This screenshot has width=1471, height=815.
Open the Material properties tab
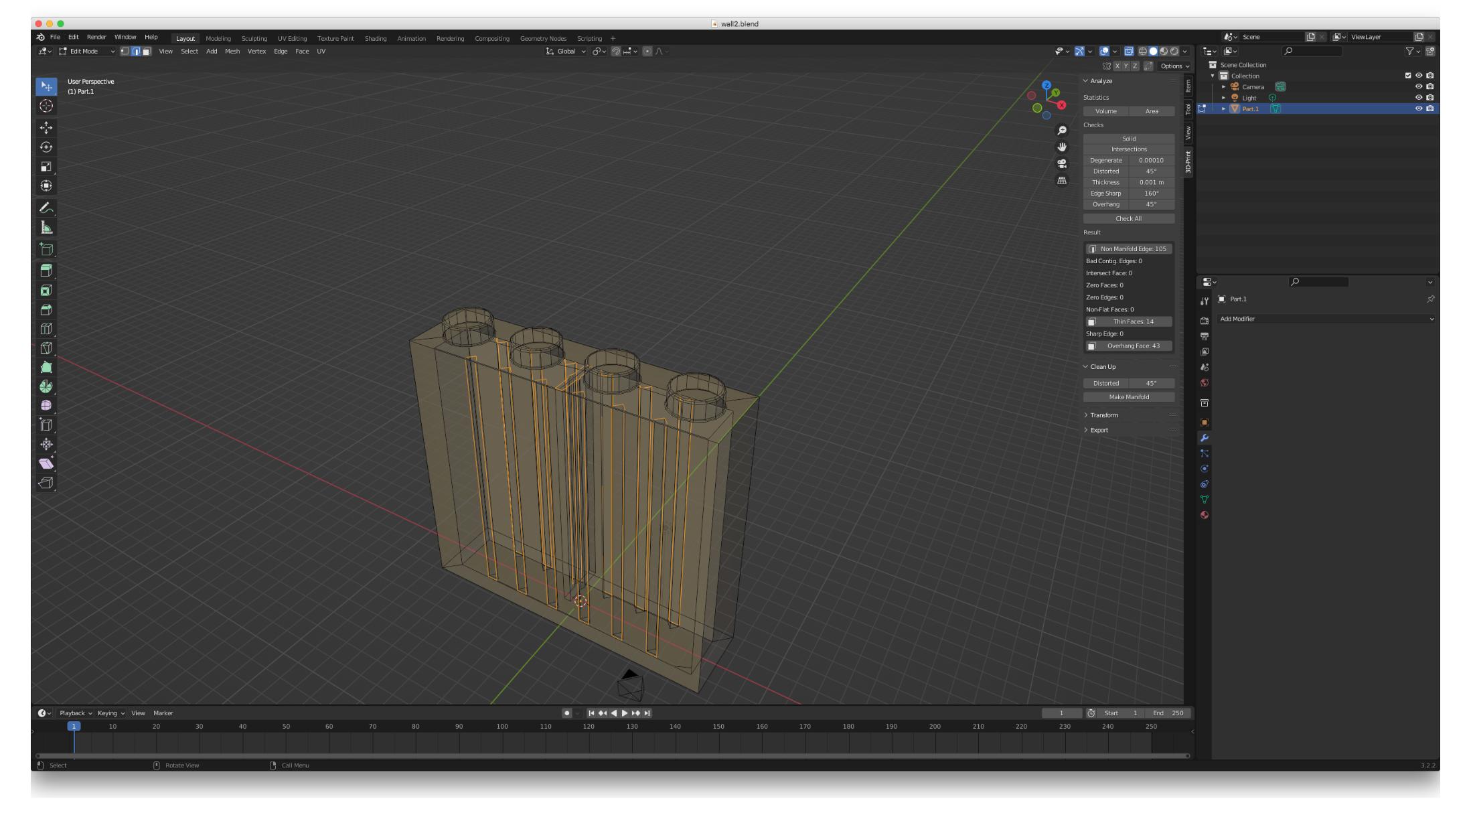(x=1205, y=515)
